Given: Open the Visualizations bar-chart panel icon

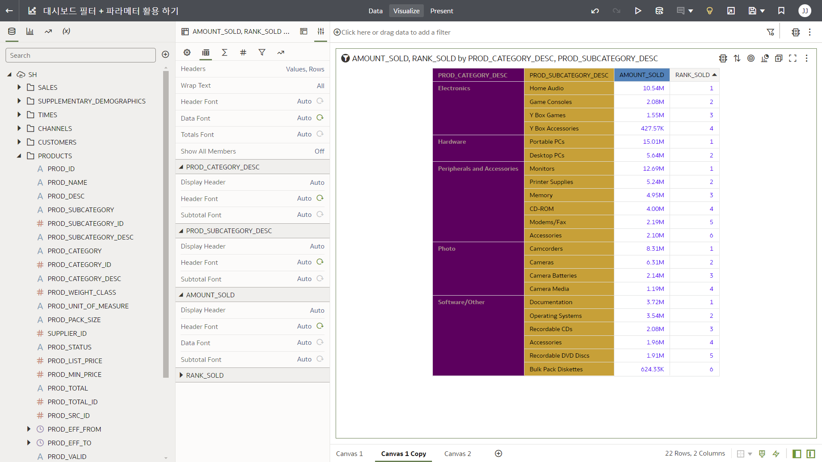Looking at the screenshot, I should click(30, 31).
